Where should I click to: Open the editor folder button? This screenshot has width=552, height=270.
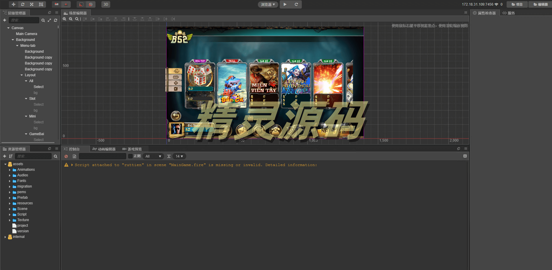[x=540, y=4]
